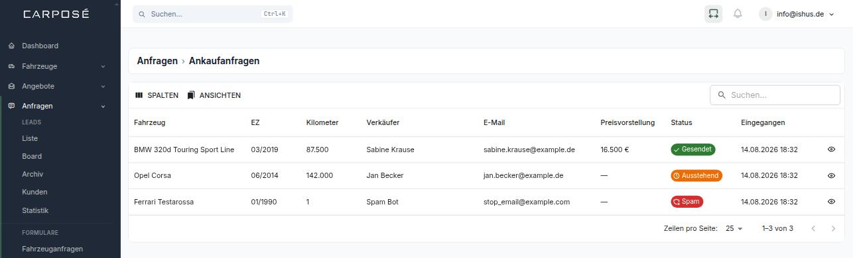
Task: Expand the Fahrzeuge menu chevron
Action: [x=103, y=66]
